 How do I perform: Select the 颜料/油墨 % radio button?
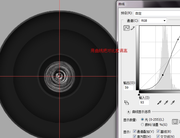(x=142, y=124)
